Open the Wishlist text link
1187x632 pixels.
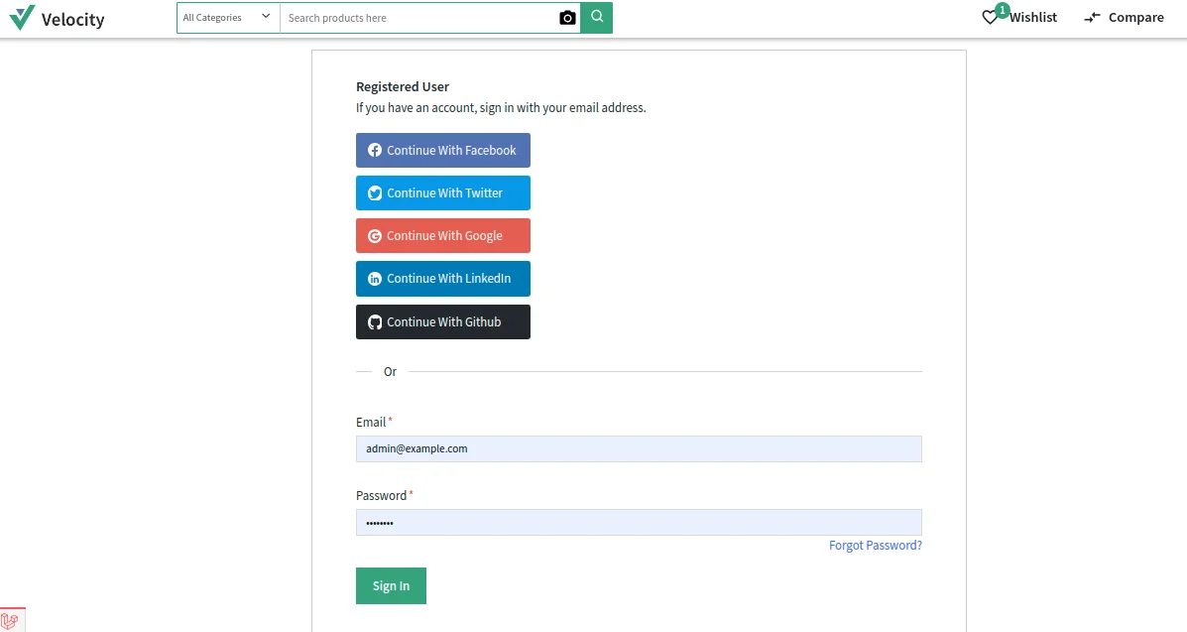click(x=1033, y=18)
